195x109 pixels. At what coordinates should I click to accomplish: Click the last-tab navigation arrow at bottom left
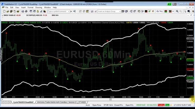click(9, 102)
